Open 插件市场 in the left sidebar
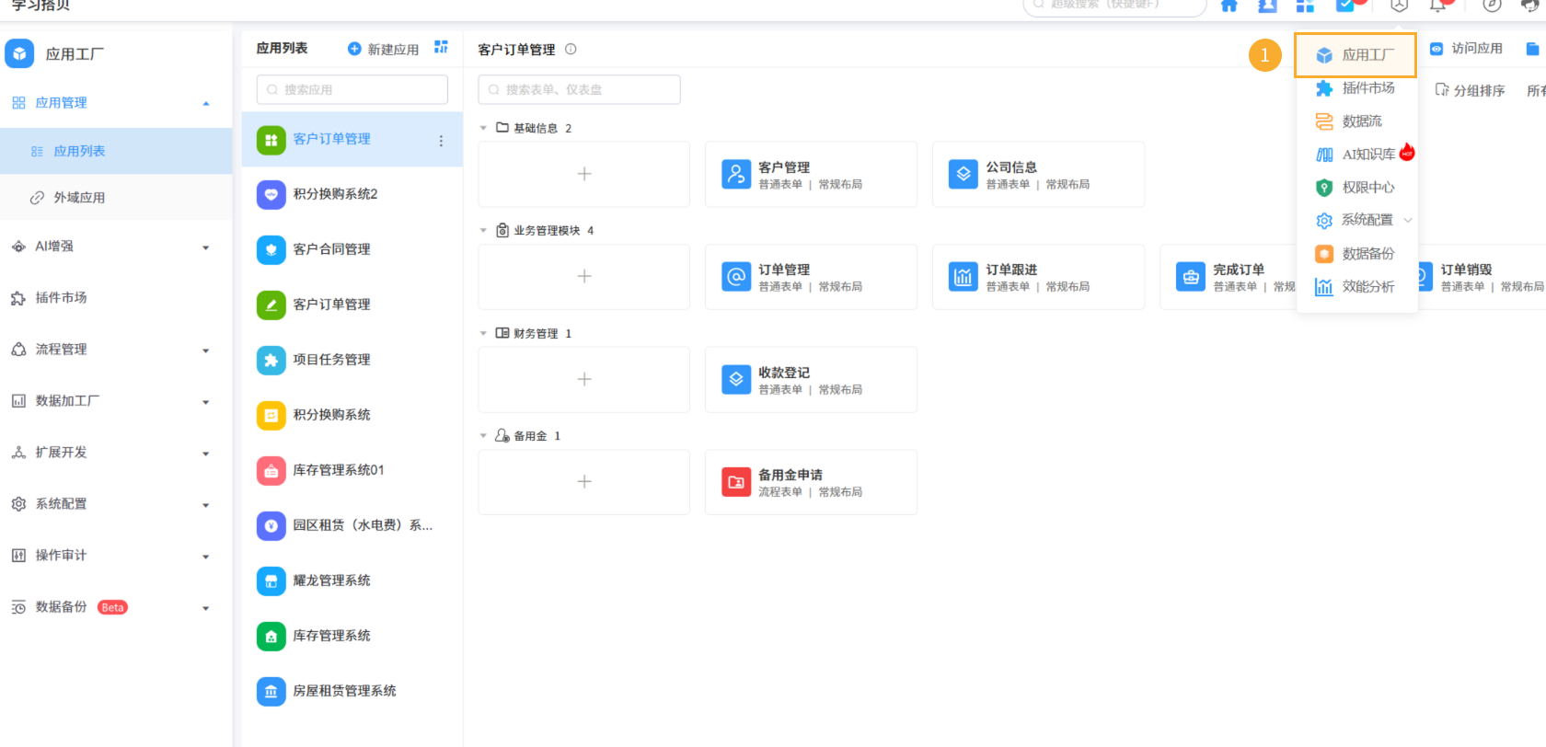Image resolution: width=1546 pixels, height=747 pixels. click(x=116, y=298)
